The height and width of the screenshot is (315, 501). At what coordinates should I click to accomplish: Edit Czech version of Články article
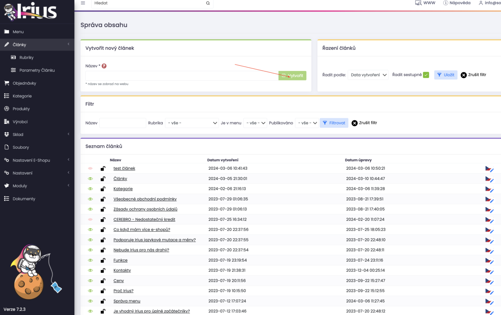tap(489, 179)
